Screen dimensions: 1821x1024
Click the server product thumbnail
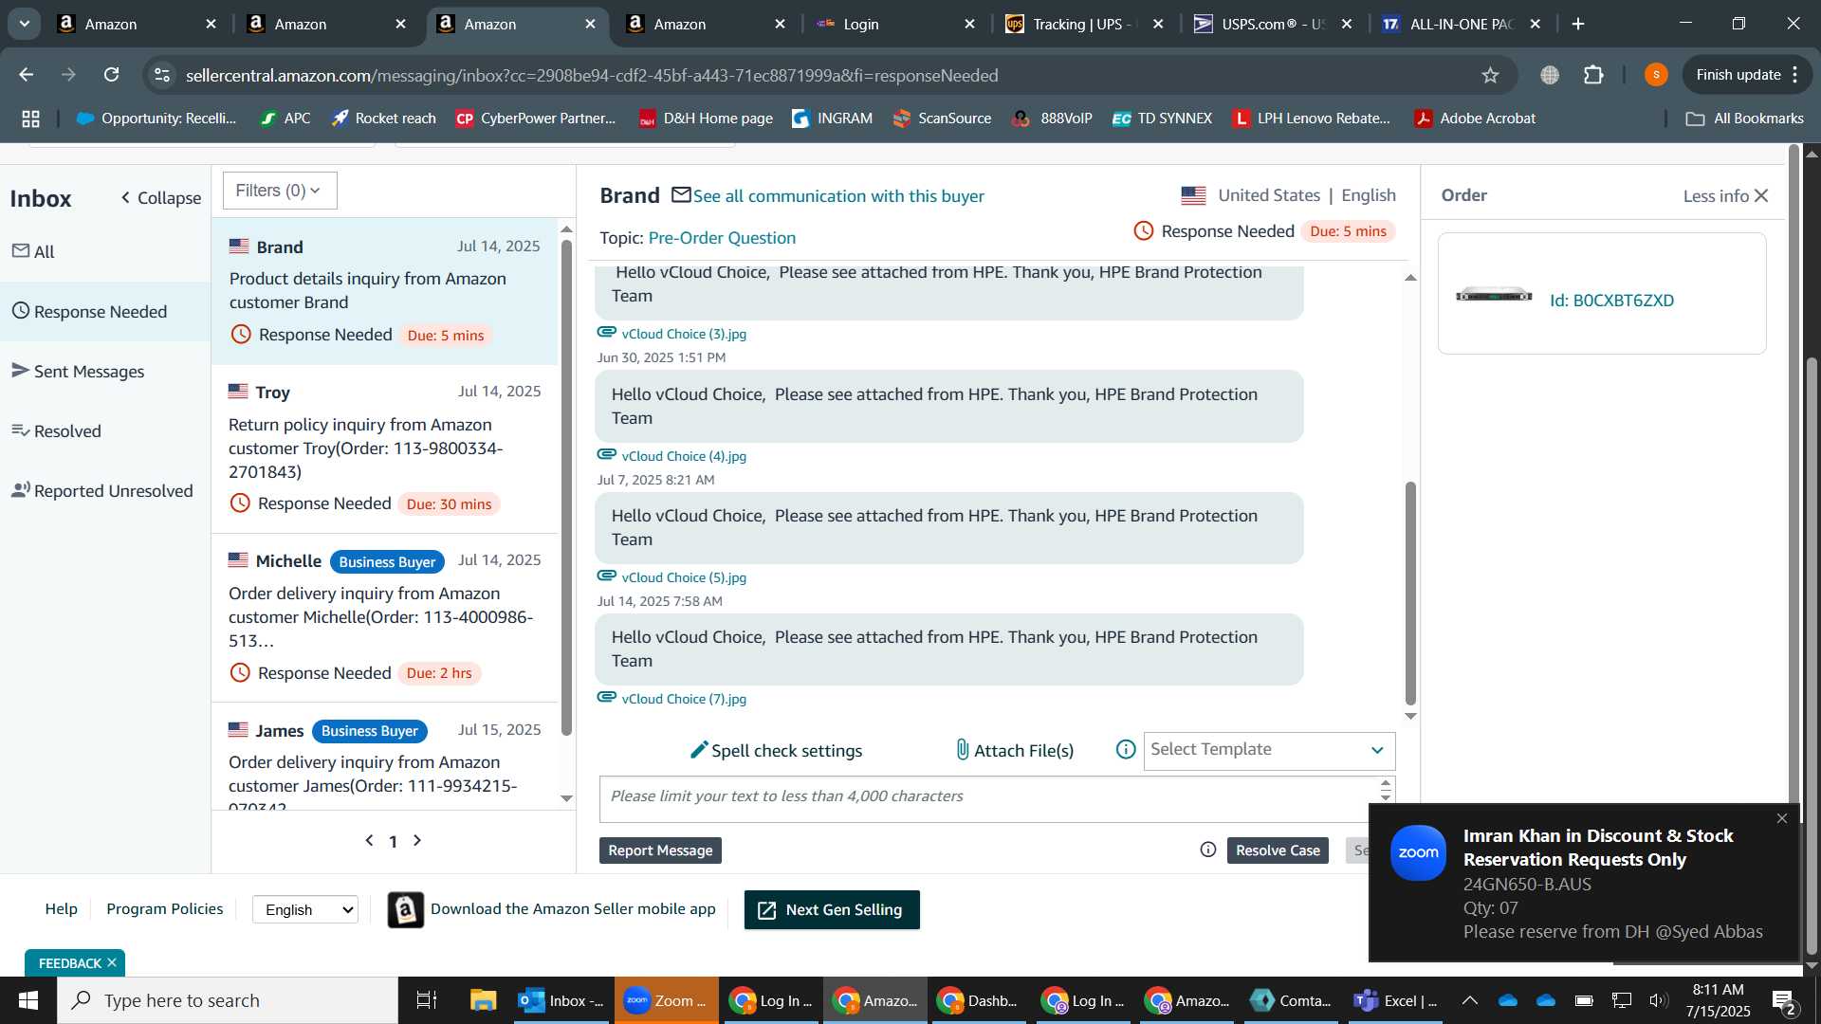[1494, 295]
